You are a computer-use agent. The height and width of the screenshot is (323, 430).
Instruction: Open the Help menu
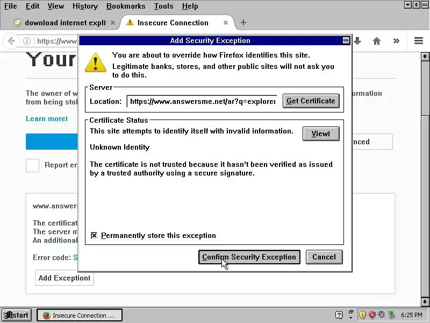coord(190,6)
